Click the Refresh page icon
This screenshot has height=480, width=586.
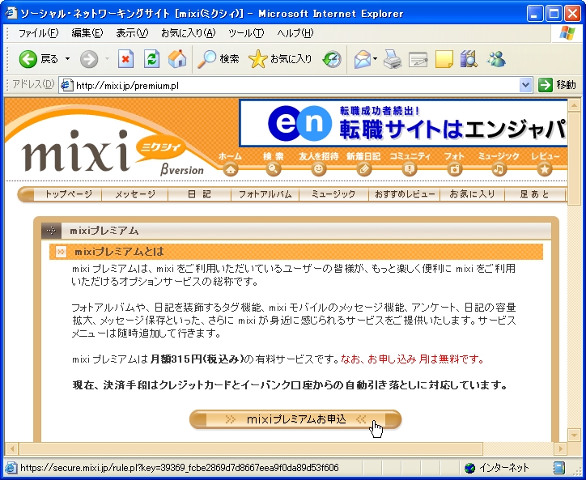coord(151,59)
